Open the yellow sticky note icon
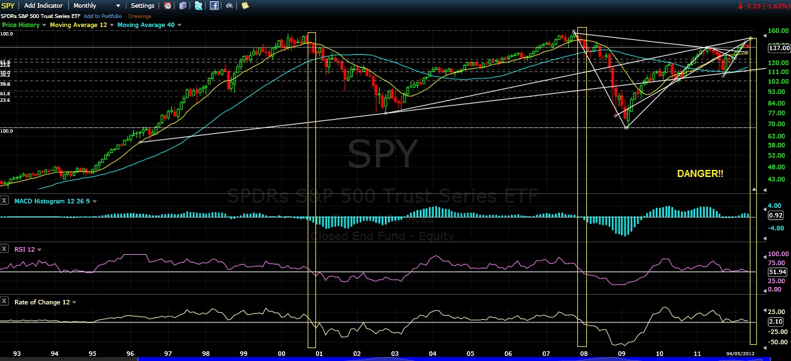Image resolution: width=791 pixels, height=361 pixels. [245, 6]
